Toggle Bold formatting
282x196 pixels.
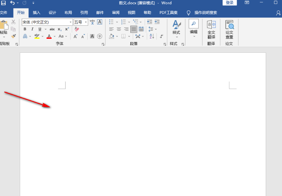pyautogui.click(x=26, y=29)
